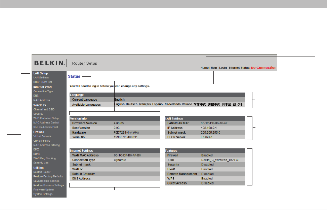
Task: Navigate to Firmware Update page
Action: coord(43,190)
